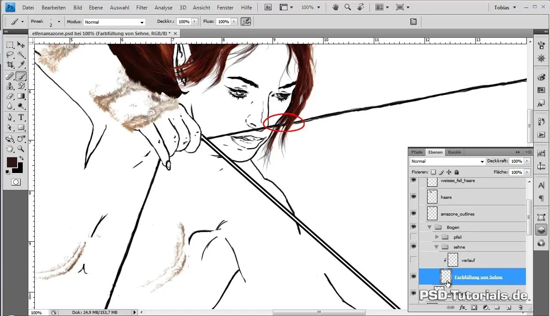Select the Clone Stamp tool
This screenshot has height=316, width=550.
point(10,86)
